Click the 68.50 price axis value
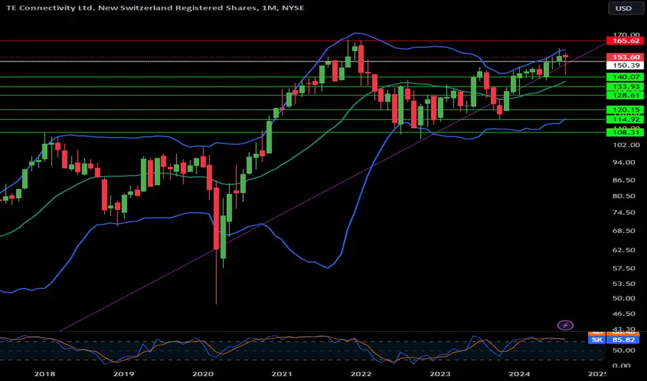The height and width of the screenshot is (381, 647). (623, 231)
